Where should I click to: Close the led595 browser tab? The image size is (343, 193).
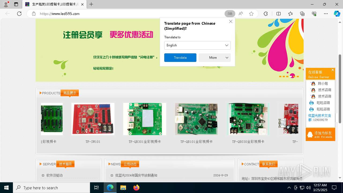click(82, 4)
